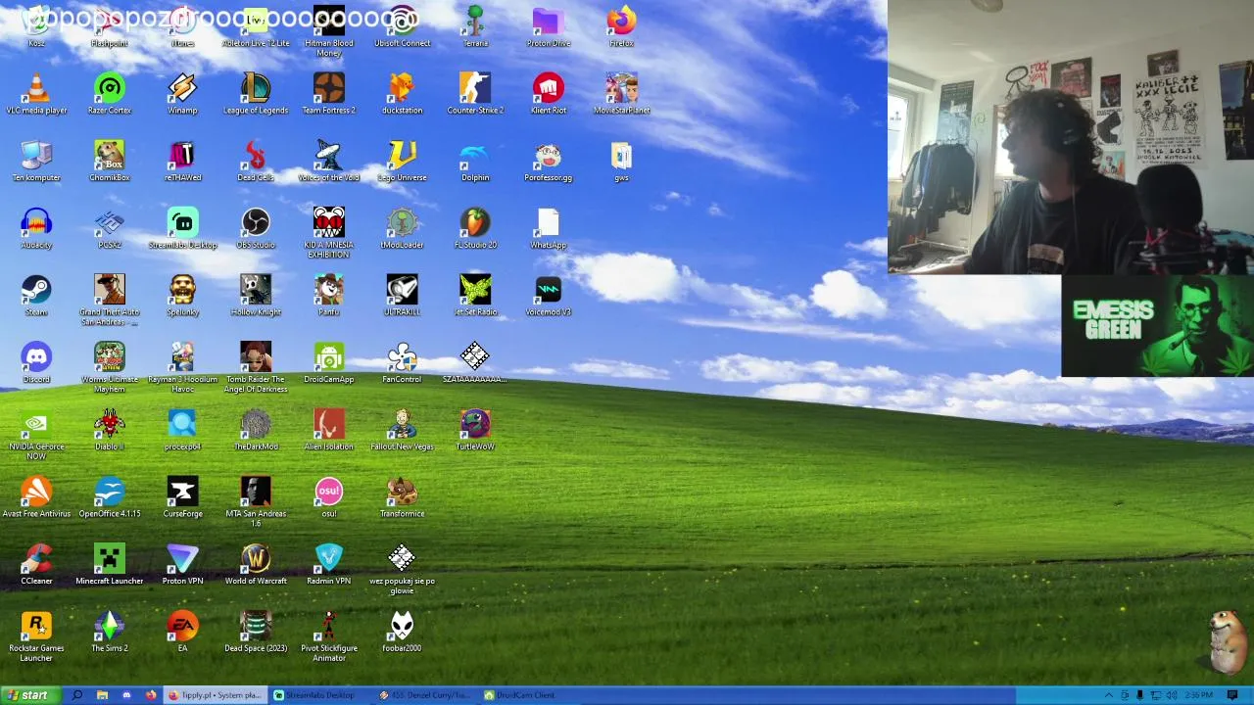This screenshot has height=705, width=1254.
Task: Open File Explorer from the taskbar
Action: [102, 695]
